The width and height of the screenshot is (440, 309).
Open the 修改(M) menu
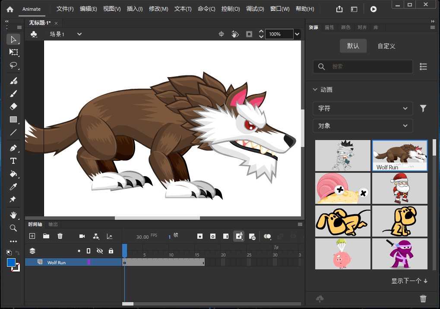pyautogui.click(x=158, y=9)
